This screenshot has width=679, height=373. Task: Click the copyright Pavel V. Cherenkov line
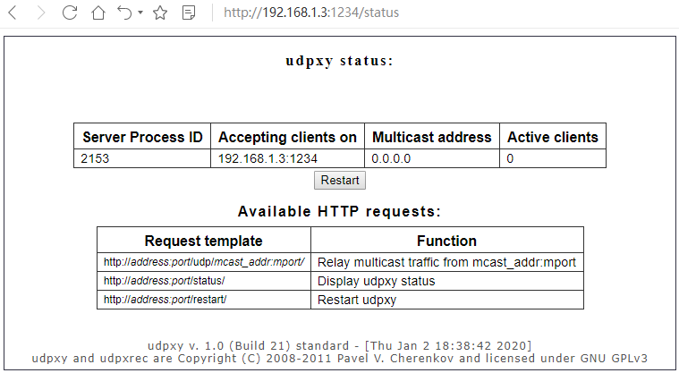[340, 359]
